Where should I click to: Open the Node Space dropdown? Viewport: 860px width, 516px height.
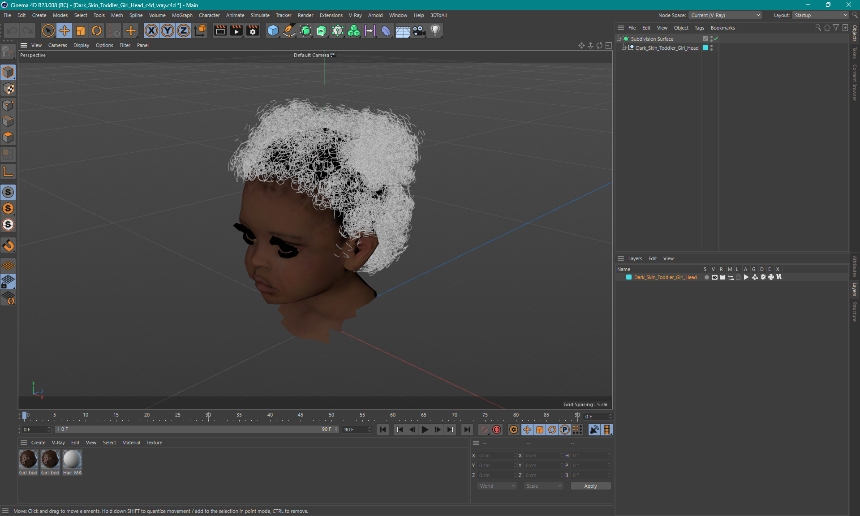pyautogui.click(x=725, y=15)
